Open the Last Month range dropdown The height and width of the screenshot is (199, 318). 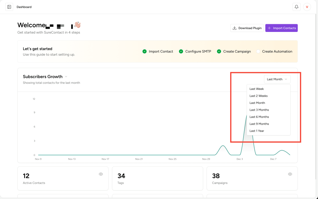(277, 79)
